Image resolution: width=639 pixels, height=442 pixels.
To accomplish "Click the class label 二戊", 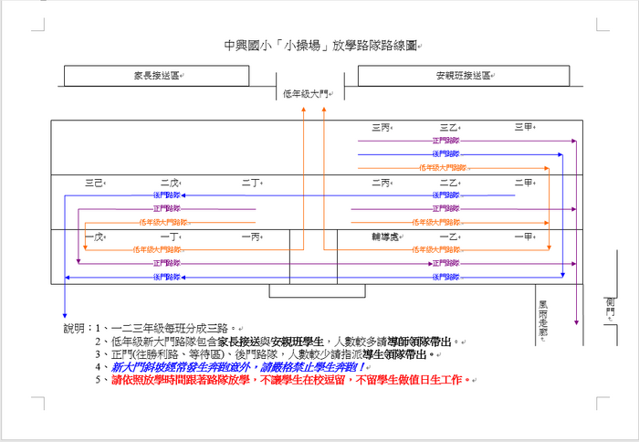I will pyautogui.click(x=170, y=183).
